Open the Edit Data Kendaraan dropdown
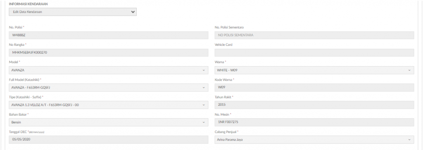This screenshot has height=150, width=423. point(73,12)
